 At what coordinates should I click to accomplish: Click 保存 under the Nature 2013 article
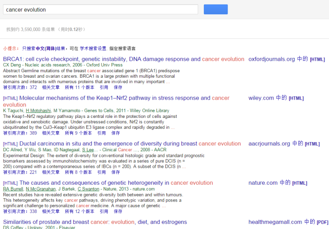[x=118, y=211]
